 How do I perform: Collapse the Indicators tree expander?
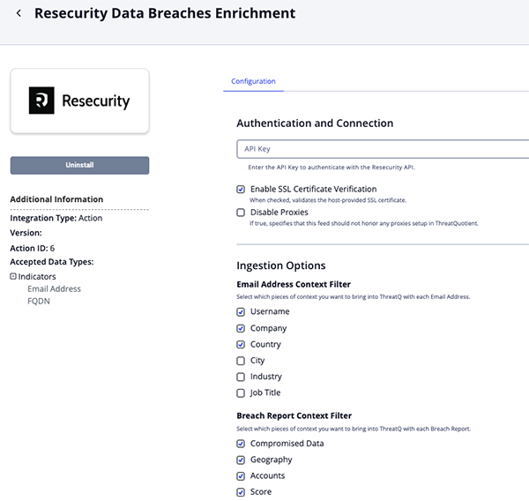pos(13,276)
